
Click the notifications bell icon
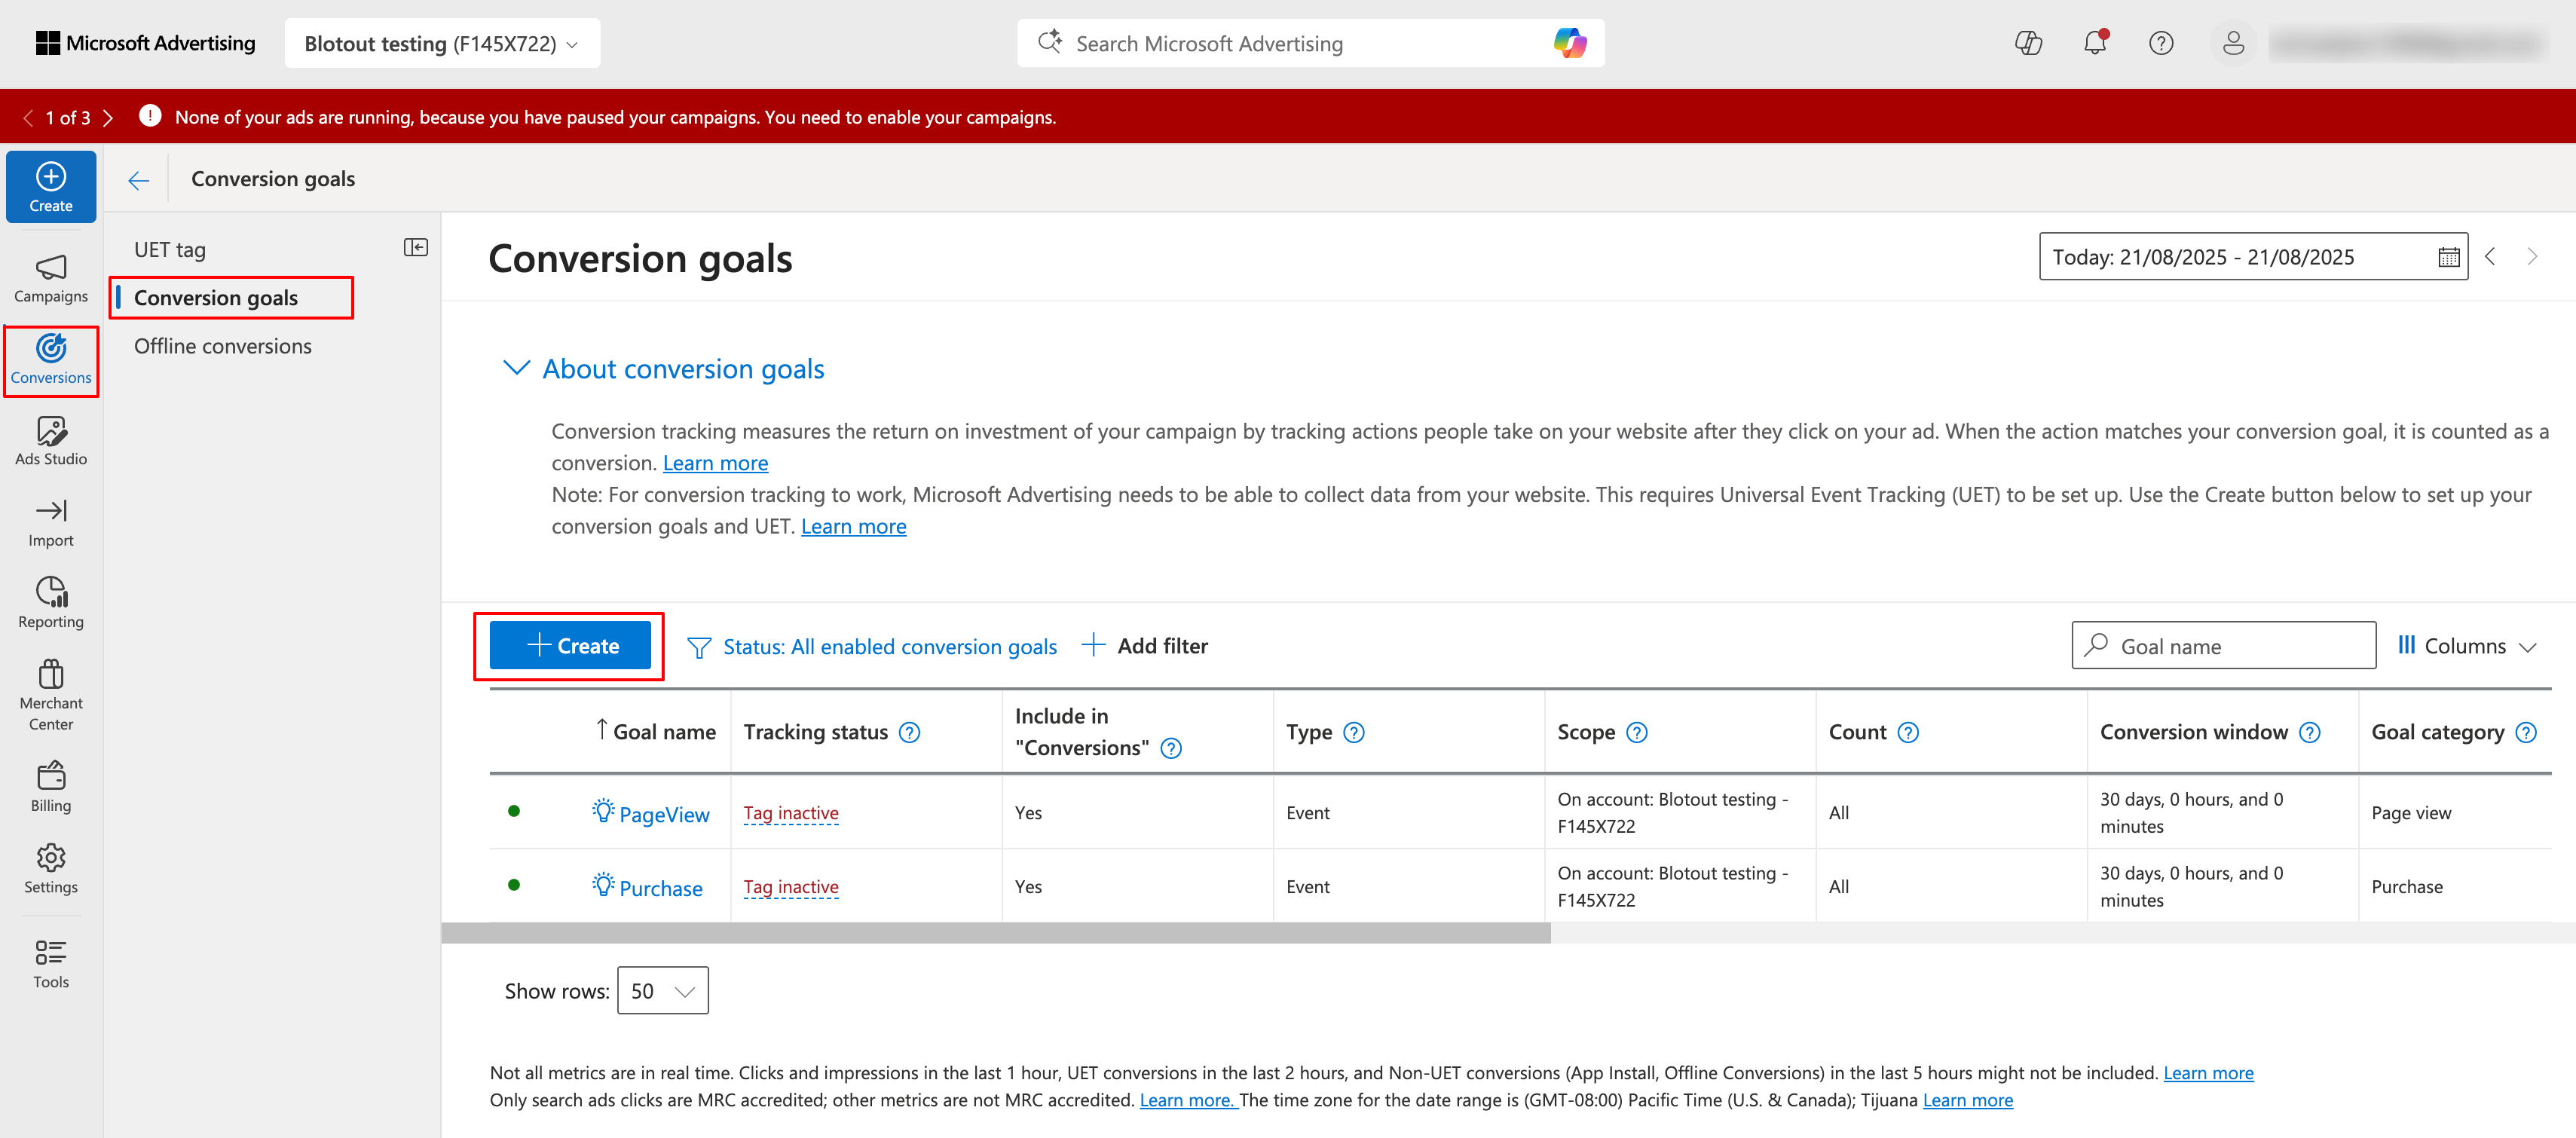tap(2094, 43)
